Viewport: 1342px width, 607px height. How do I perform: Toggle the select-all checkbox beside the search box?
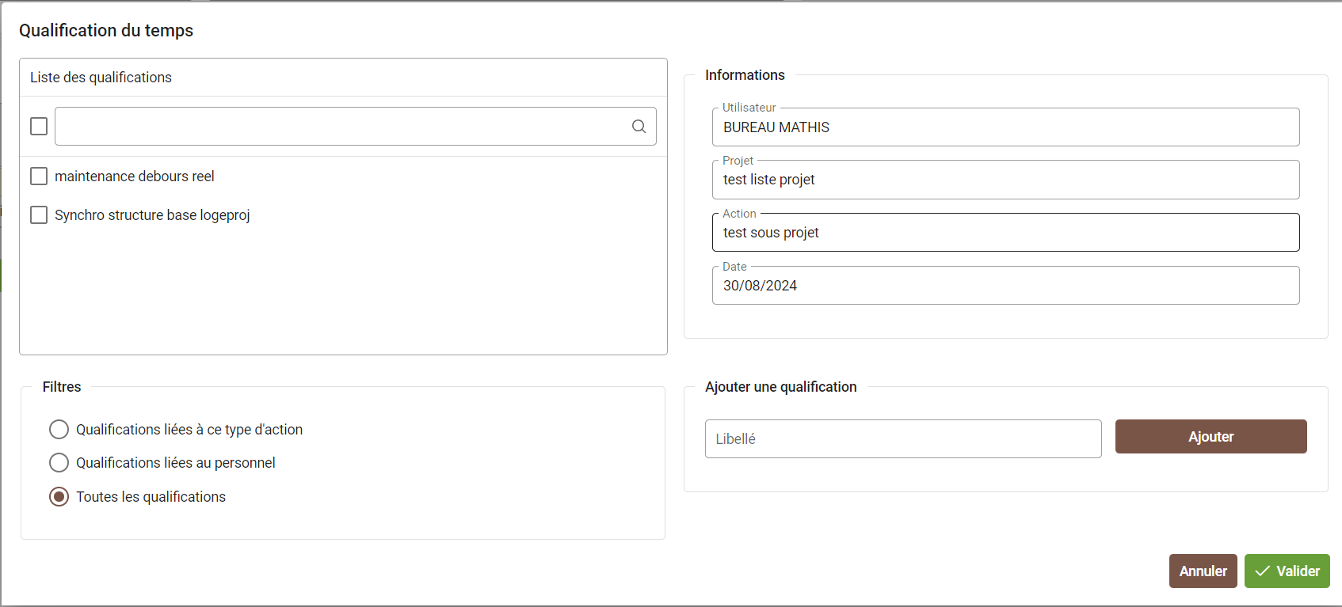coord(39,127)
